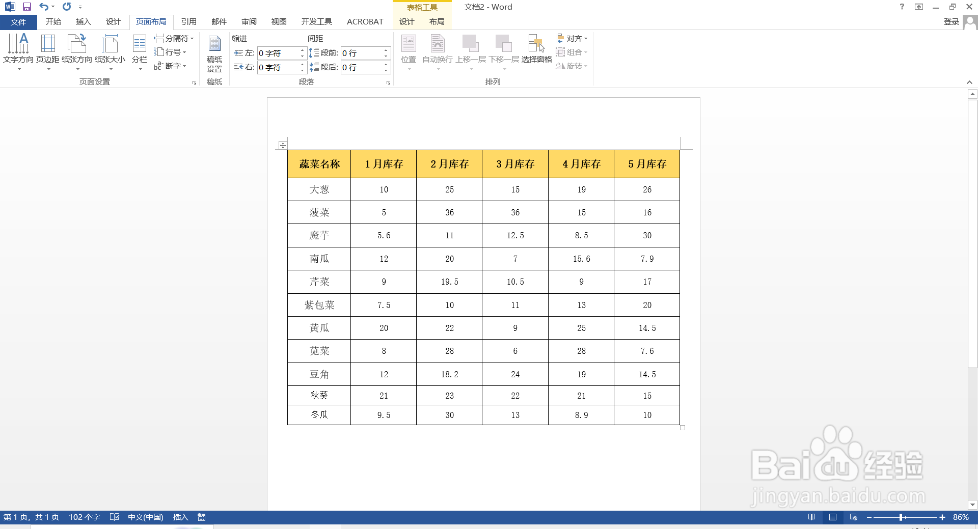Click the spacing after (段后) field
Viewport: 978px width, 529px height.
click(x=361, y=67)
